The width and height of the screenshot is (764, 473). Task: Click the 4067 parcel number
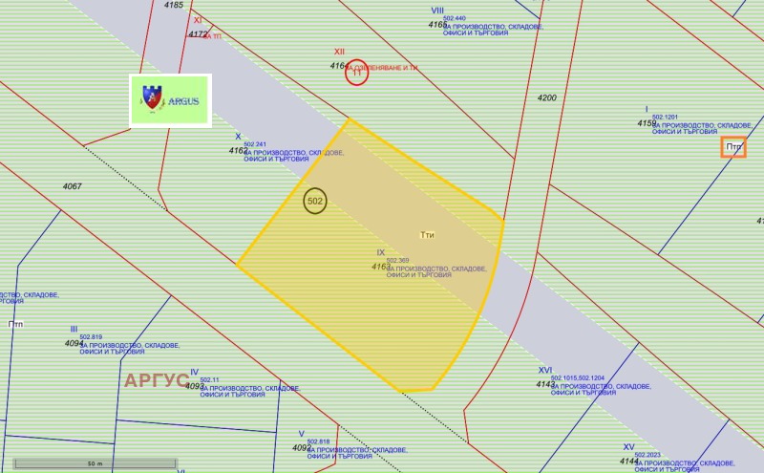73,186
